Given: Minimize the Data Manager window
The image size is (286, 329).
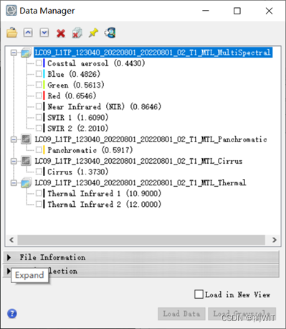Looking at the screenshot, I should click(206, 11).
